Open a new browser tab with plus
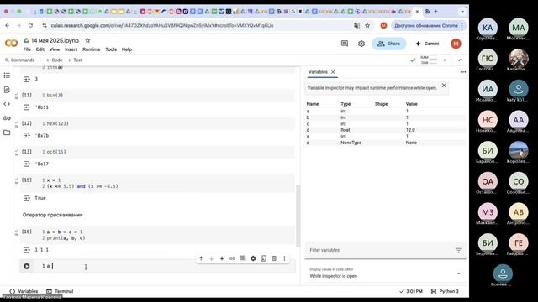Screen dimensions: 538x302 [435, 11]
